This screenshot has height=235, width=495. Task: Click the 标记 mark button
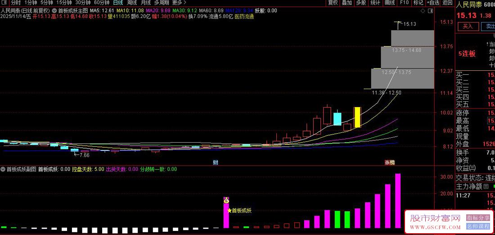[418, 3]
